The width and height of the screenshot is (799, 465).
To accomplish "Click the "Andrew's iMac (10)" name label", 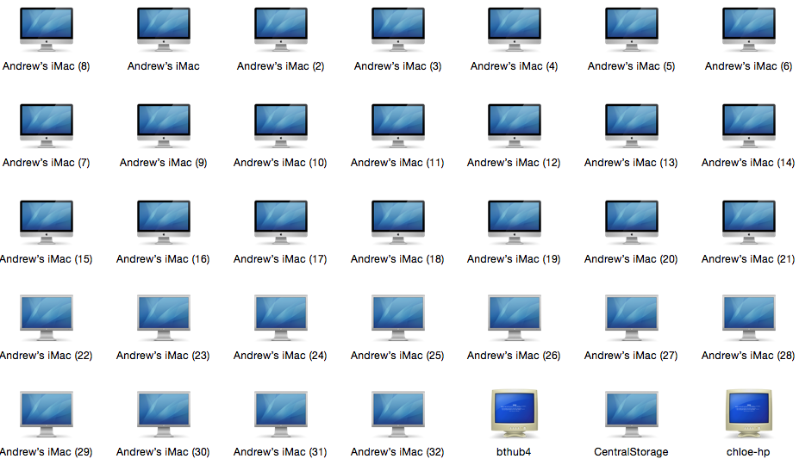I will tap(280, 163).
